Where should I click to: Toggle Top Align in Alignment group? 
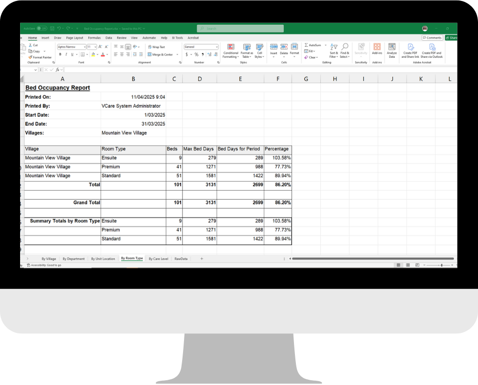click(x=116, y=47)
